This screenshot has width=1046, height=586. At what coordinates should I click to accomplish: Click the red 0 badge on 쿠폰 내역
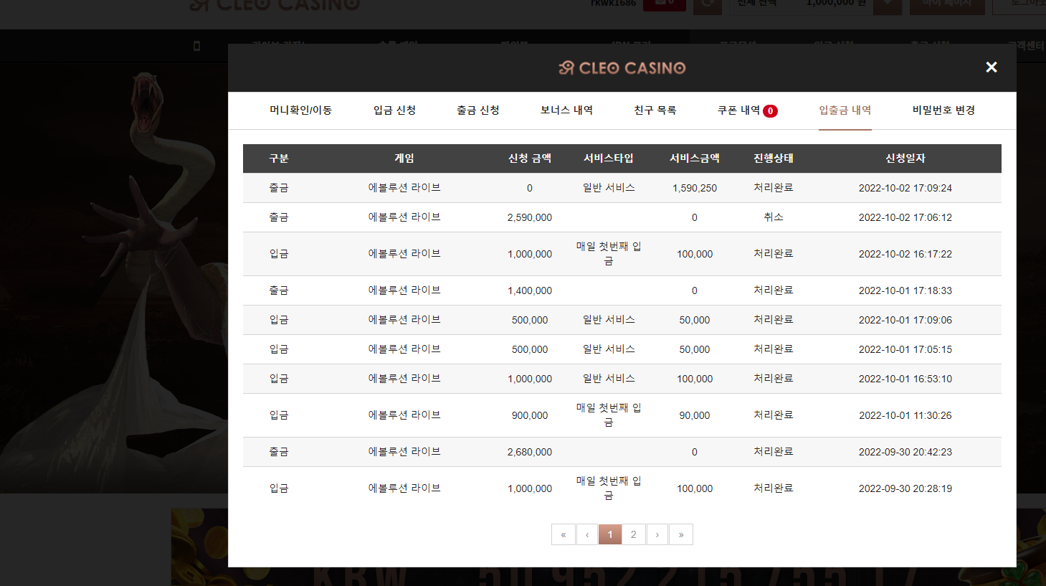point(770,110)
